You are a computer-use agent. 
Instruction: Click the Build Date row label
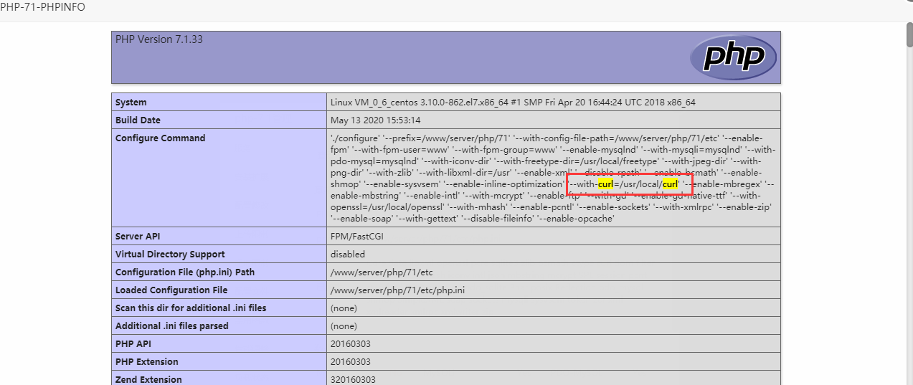(138, 120)
